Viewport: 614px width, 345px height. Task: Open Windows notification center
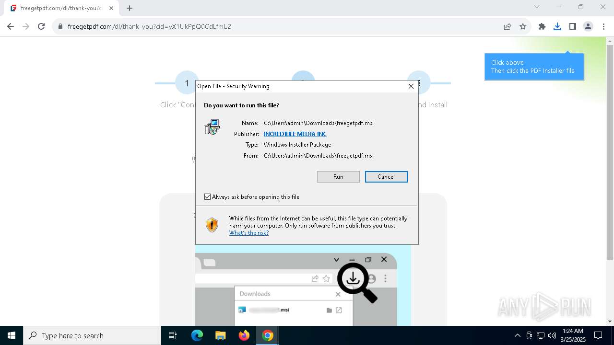tap(598, 335)
